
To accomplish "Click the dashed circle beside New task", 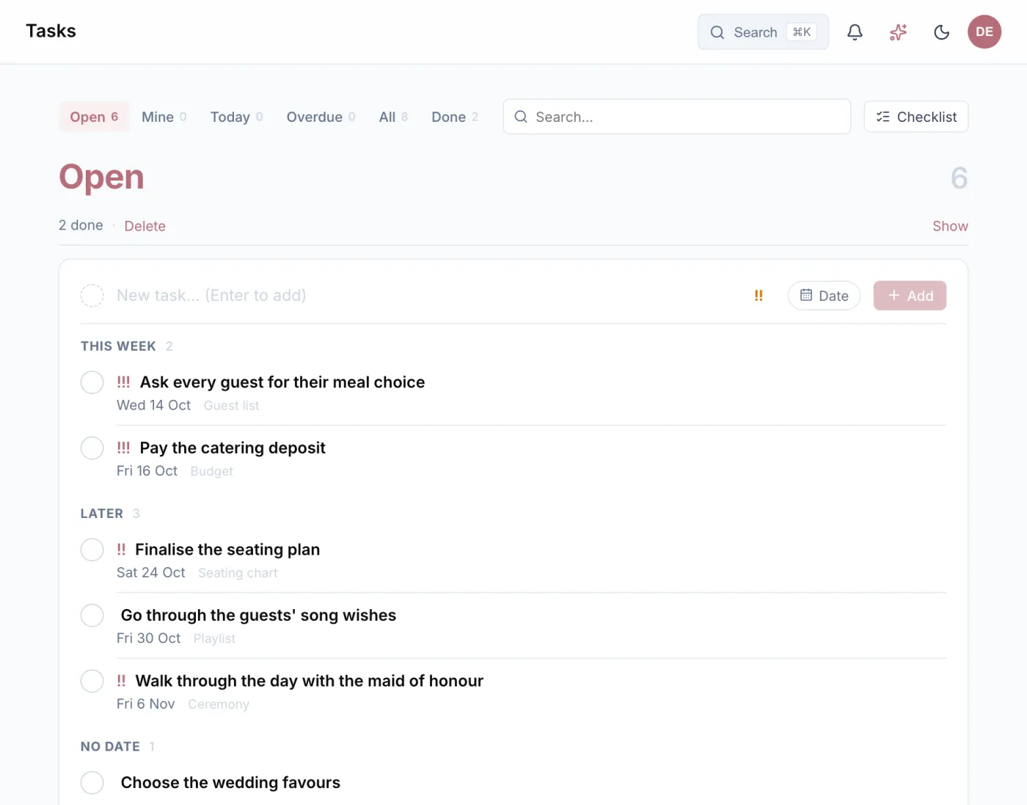I will (x=92, y=296).
